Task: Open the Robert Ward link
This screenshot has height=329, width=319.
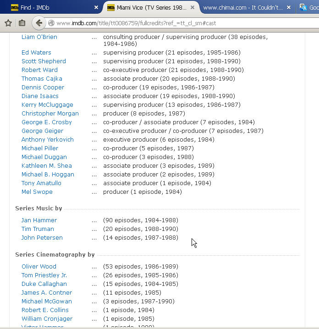Action: pos(39,70)
